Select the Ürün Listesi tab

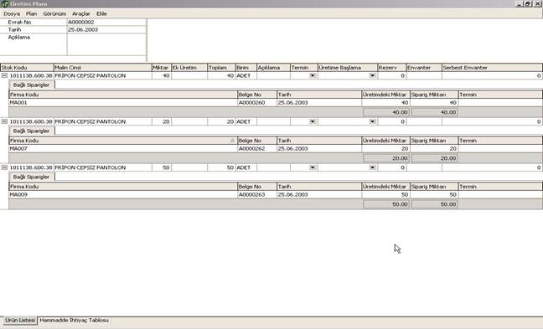(20, 321)
